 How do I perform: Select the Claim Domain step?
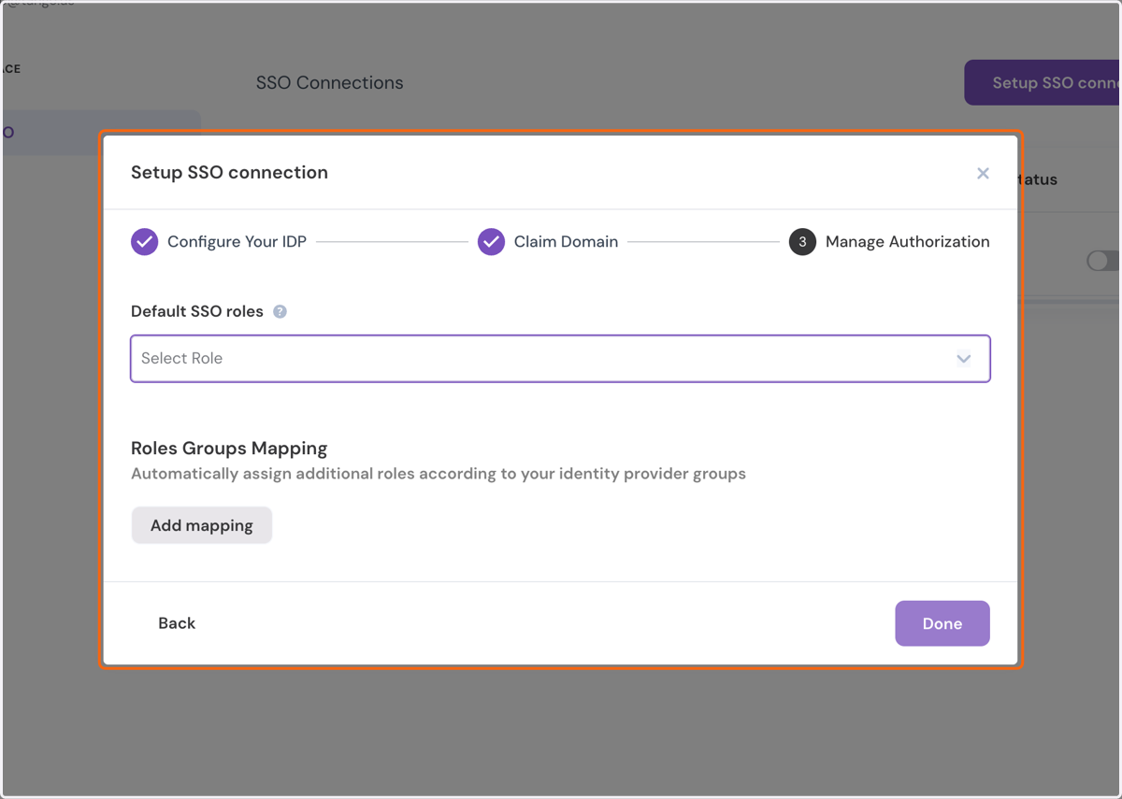coord(548,242)
